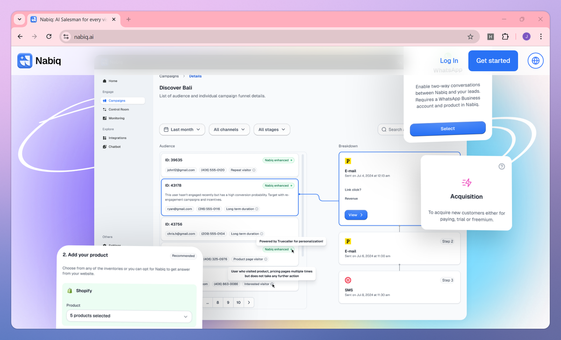
Task: Open a new browser tab
Action: (129, 19)
